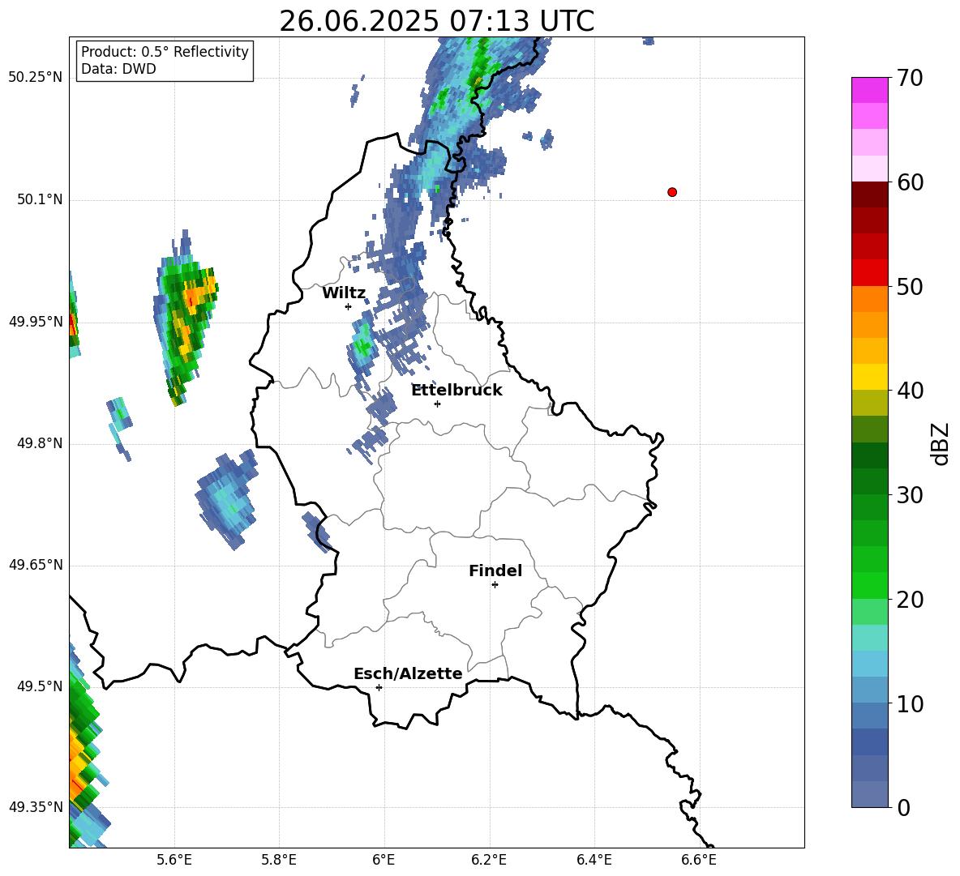This screenshot has height=876, width=960.
Task: Click the 5.8°E longitude label
Action: (x=279, y=860)
